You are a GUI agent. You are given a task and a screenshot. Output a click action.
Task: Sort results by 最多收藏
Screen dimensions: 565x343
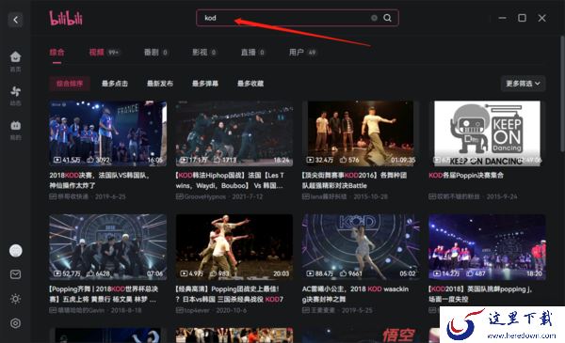coord(250,84)
